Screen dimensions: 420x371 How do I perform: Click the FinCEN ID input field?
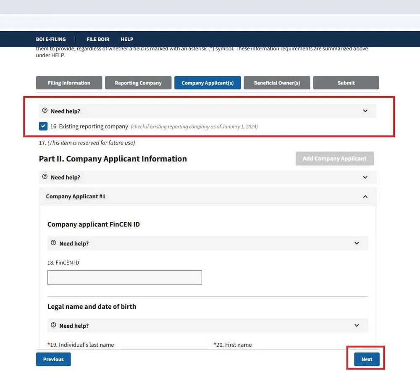[124, 277]
